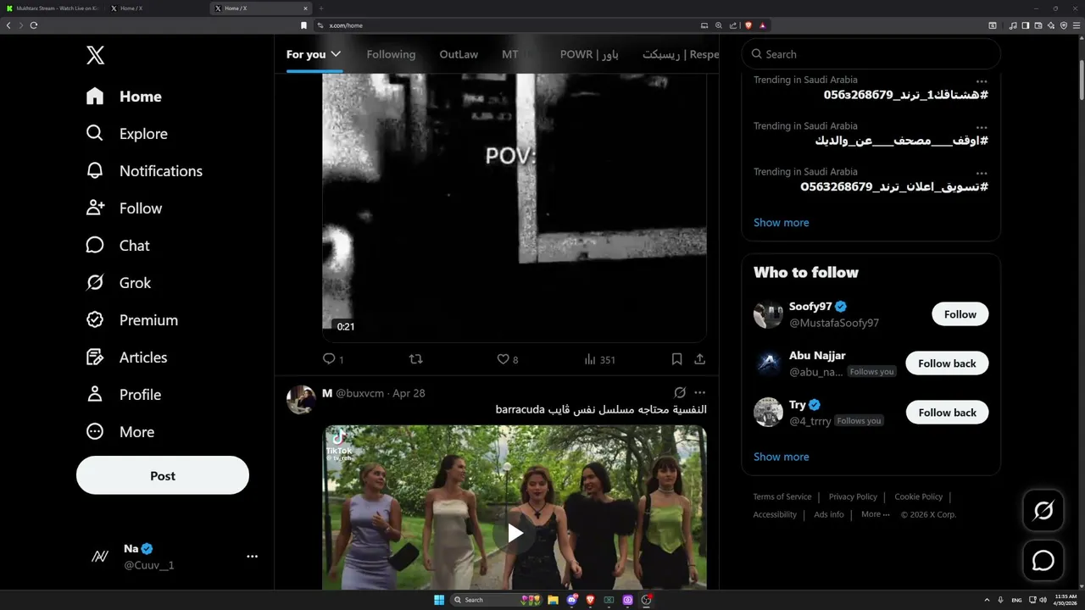Open Terms of Service link
The width and height of the screenshot is (1085, 610).
[782, 497]
